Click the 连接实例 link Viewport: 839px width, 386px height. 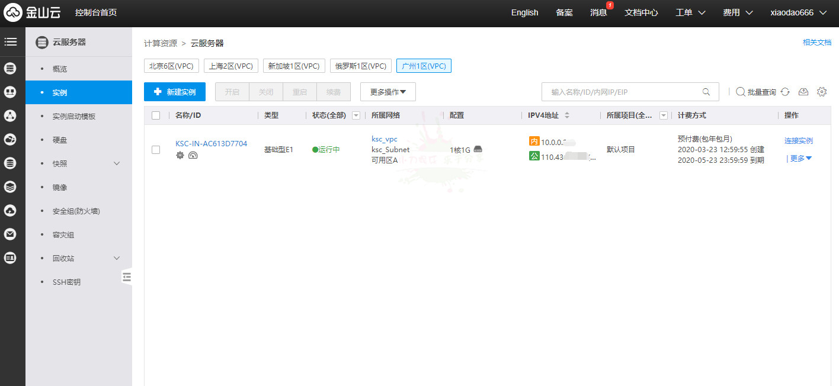(x=798, y=141)
